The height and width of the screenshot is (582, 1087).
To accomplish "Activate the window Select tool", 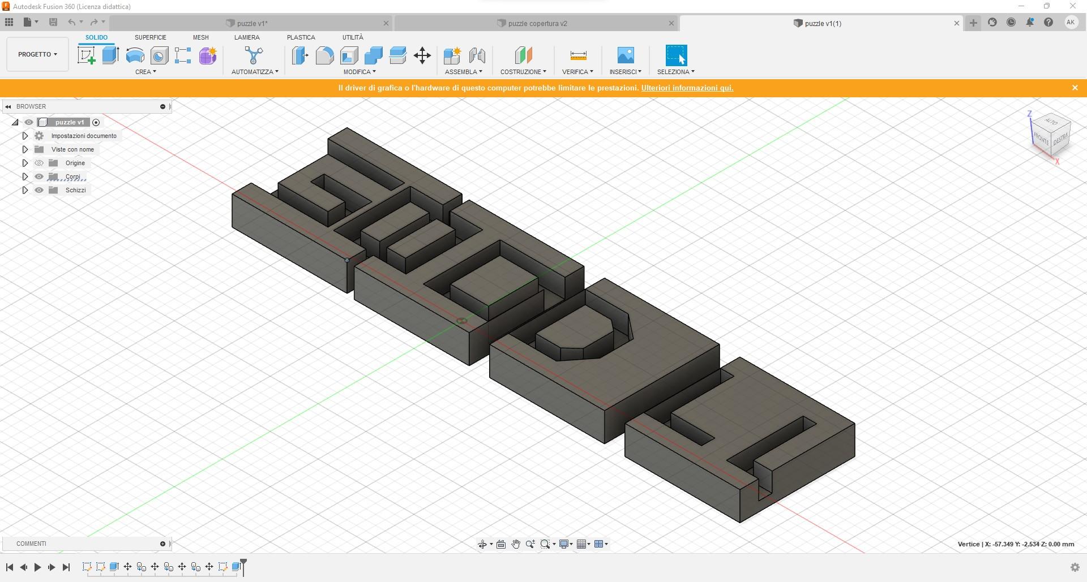I will click(676, 55).
